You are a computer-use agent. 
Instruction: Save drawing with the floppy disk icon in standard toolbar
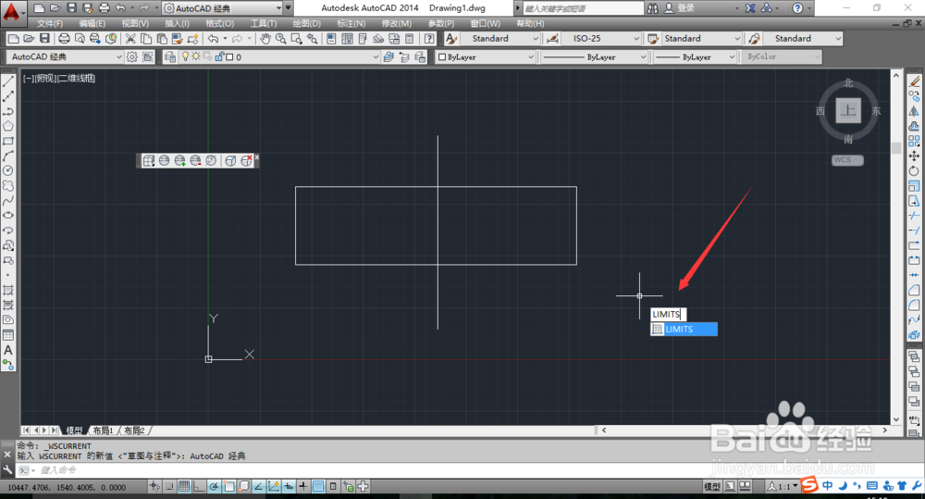point(44,38)
